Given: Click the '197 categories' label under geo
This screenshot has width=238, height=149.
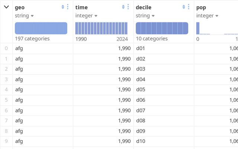Looking at the screenshot, I should [32, 39].
